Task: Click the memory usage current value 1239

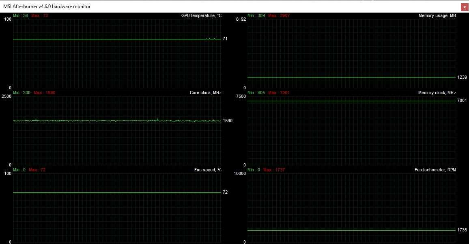Action: 462,78
